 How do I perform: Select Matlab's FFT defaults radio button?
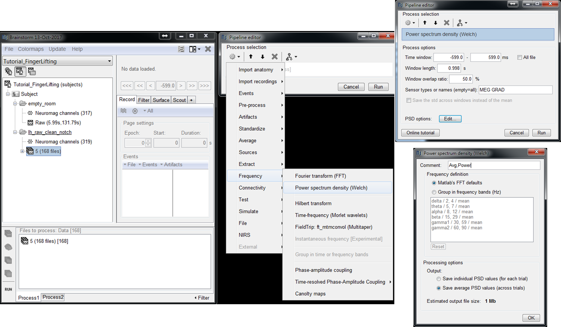coord(434,183)
